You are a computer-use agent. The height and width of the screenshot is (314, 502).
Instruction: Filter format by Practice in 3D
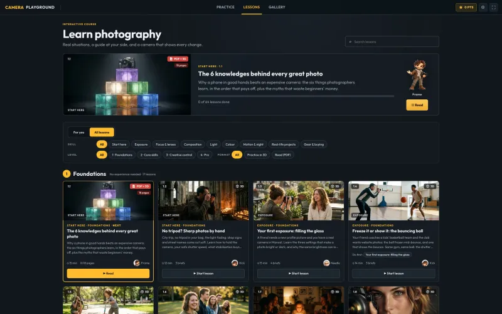tap(257, 154)
